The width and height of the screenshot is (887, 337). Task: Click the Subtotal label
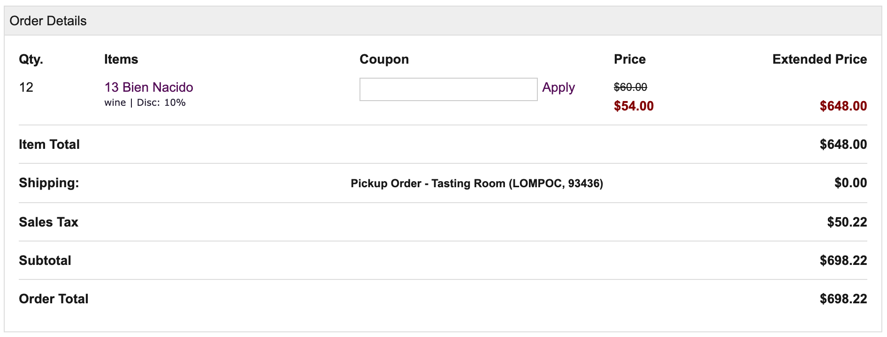click(45, 260)
